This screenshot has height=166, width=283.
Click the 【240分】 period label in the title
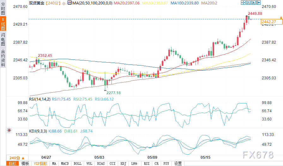tap(53, 3)
